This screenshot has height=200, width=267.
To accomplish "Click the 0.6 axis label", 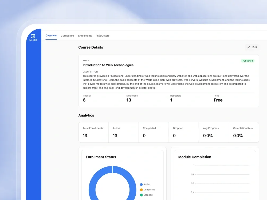I will point(193,183).
